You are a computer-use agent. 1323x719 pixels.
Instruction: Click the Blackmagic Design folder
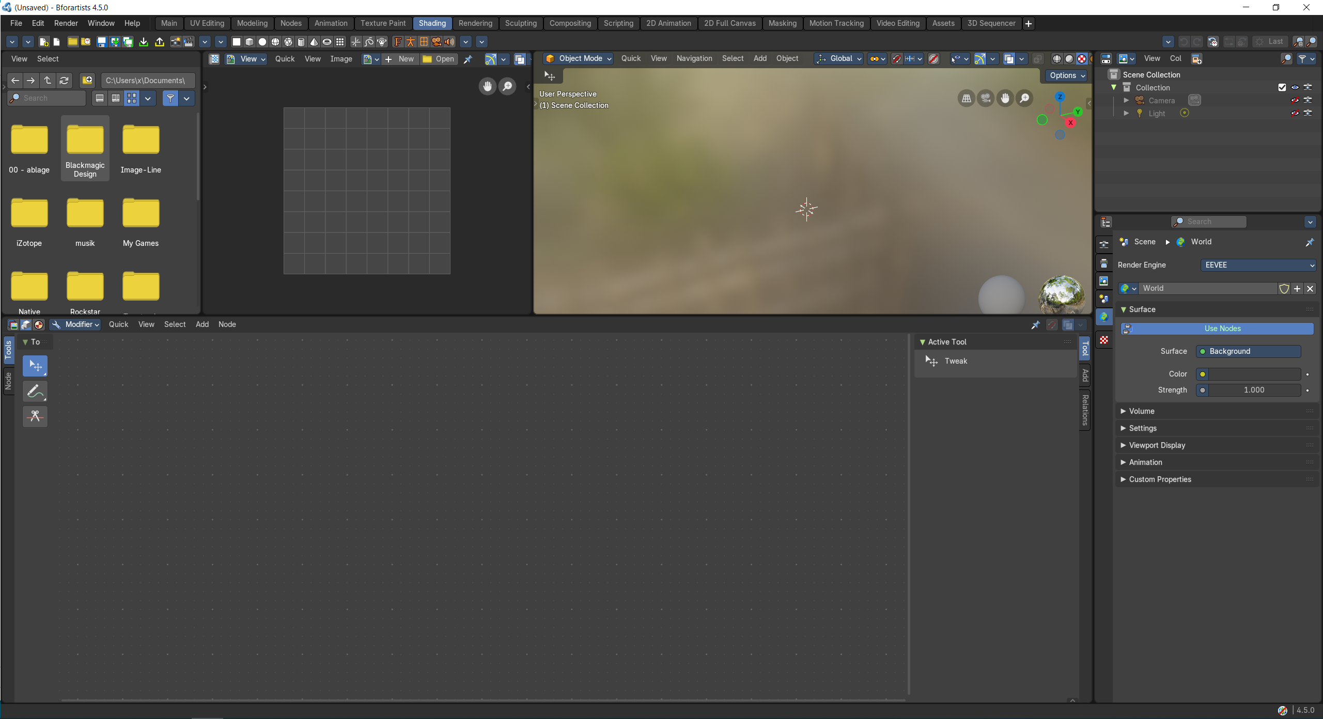[x=85, y=149]
